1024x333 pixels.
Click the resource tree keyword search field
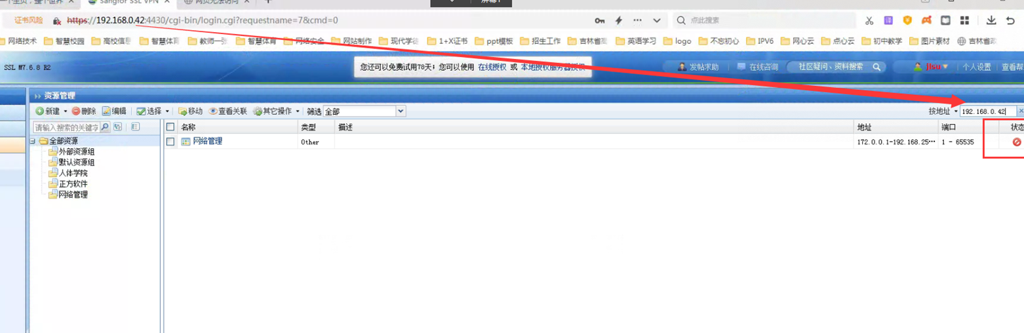(x=67, y=127)
